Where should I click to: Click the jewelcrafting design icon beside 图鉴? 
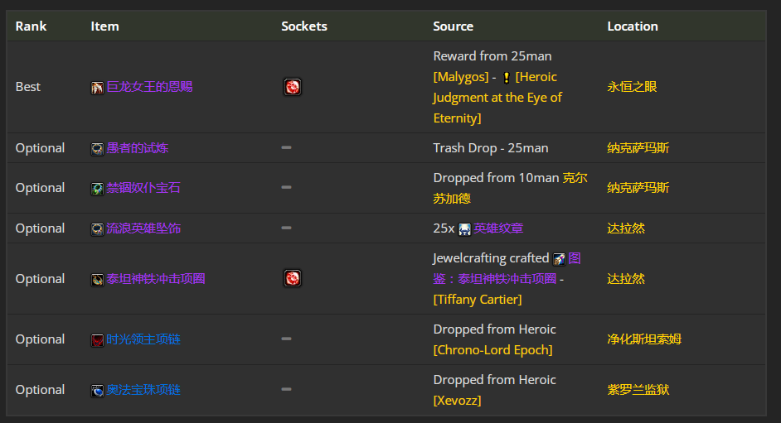tap(559, 259)
